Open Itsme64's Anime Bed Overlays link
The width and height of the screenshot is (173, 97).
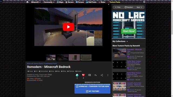pos(134,84)
